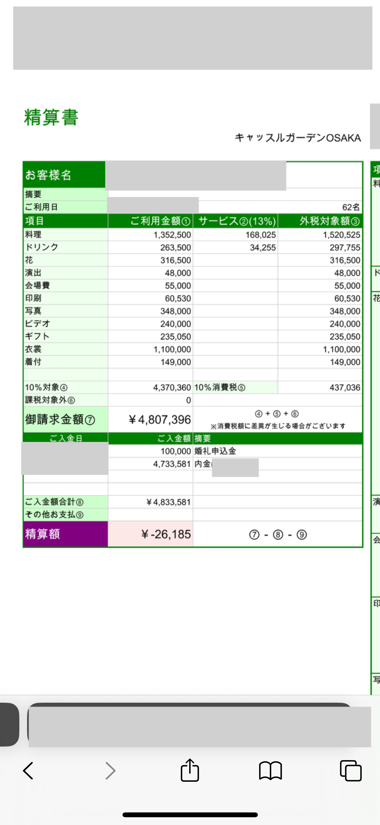380x825 pixels.
Task: Select the 外税対象額③ column header
Action: coord(329,221)
